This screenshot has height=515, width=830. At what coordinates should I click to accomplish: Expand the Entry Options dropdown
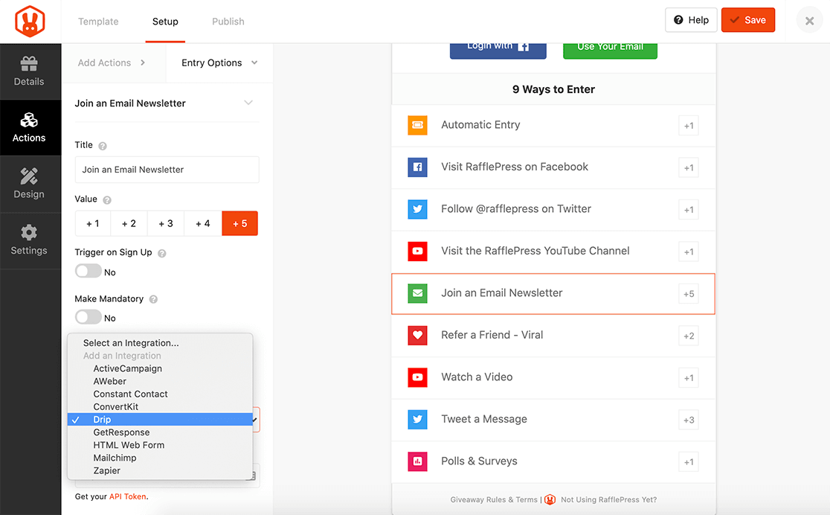click(219, 63)
